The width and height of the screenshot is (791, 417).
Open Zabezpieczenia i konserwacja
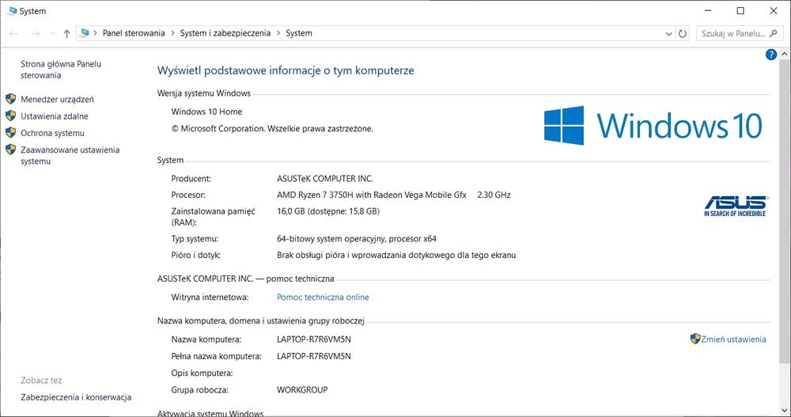[x=76, y=397]
